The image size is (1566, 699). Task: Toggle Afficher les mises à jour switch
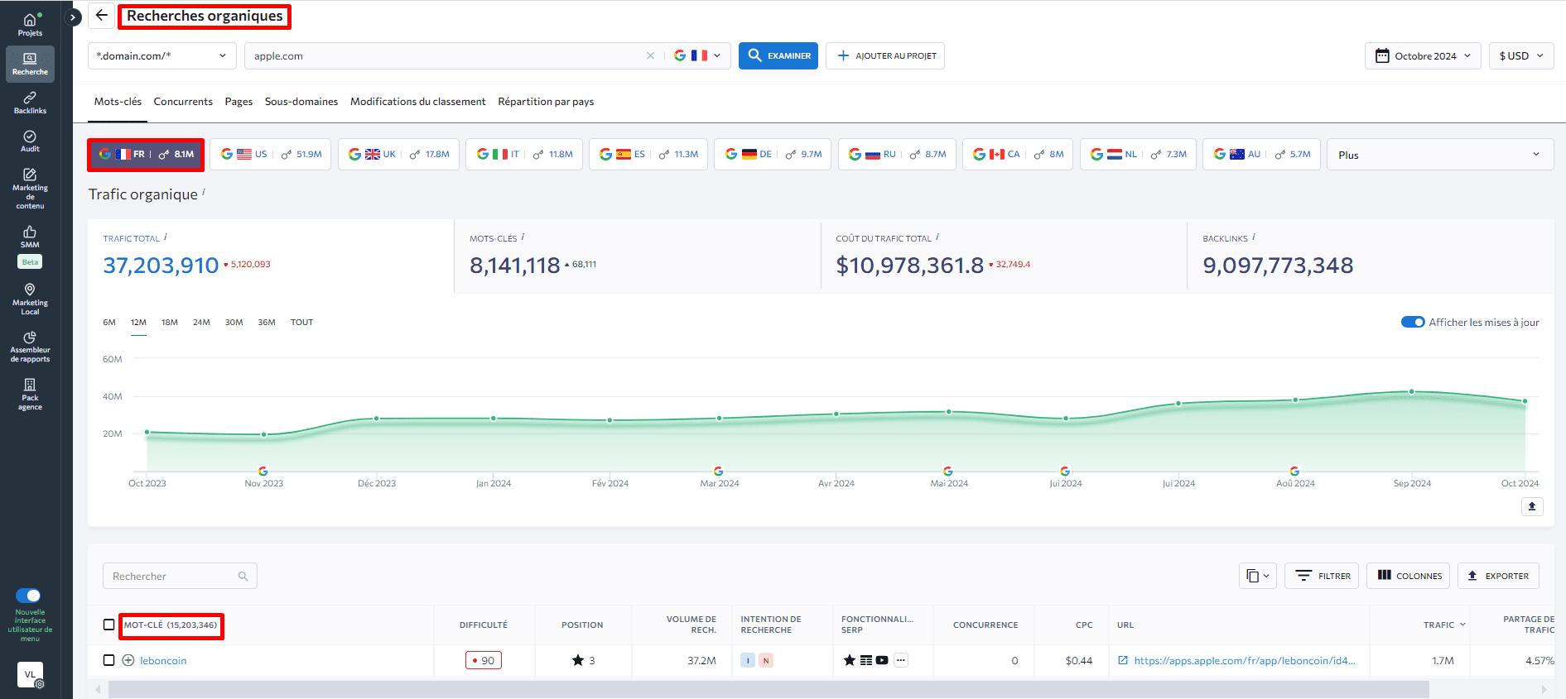[1413, 322]
